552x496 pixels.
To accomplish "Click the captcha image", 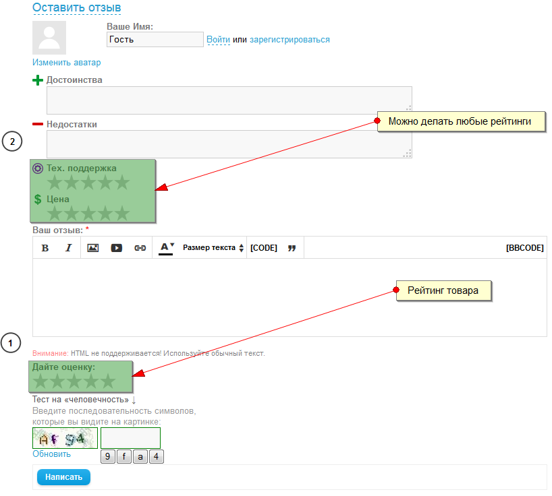I will (x=65, y=438).
